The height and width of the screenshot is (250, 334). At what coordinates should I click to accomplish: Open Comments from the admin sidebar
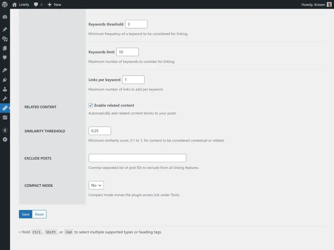(x=5, y=58)
